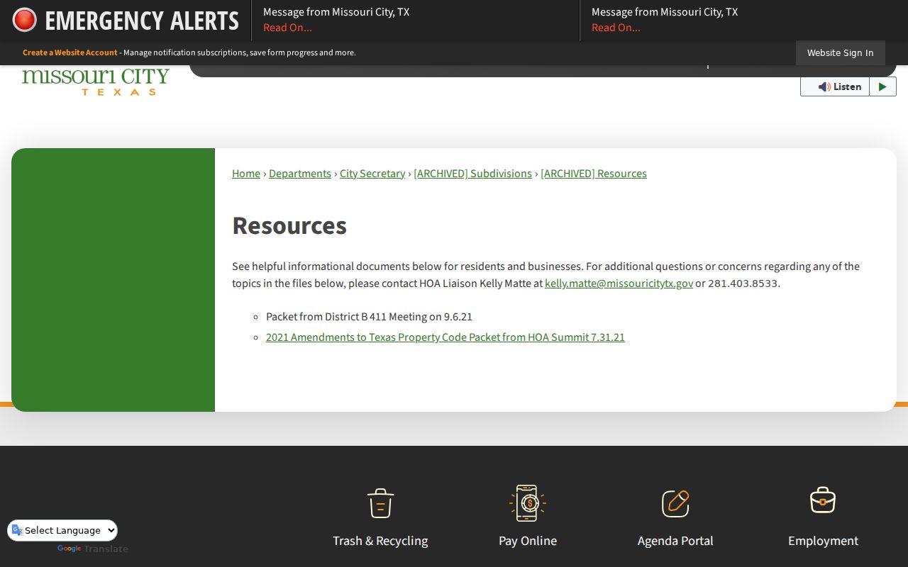The height and width of the screenshot is (567, 908).
Task: Open 2021 Amendments to Texas Property Code packet
Action: pos(445,337)
